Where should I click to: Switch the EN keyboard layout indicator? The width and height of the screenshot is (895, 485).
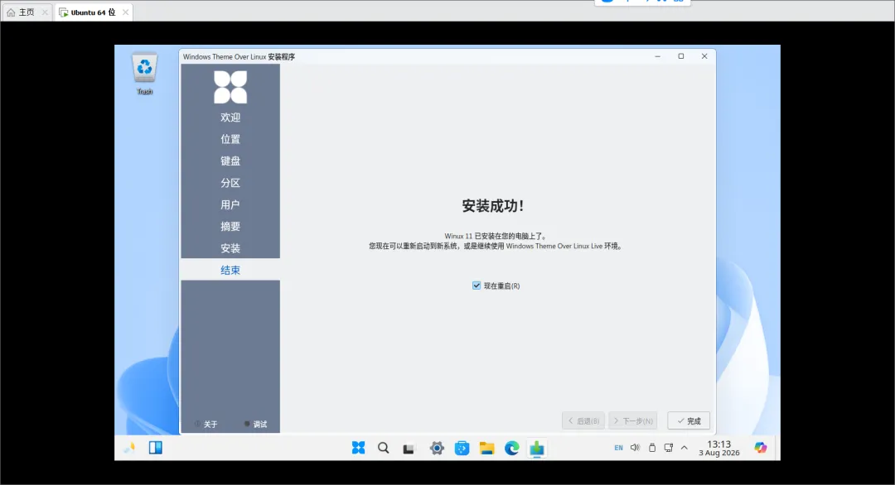point(619,448)
